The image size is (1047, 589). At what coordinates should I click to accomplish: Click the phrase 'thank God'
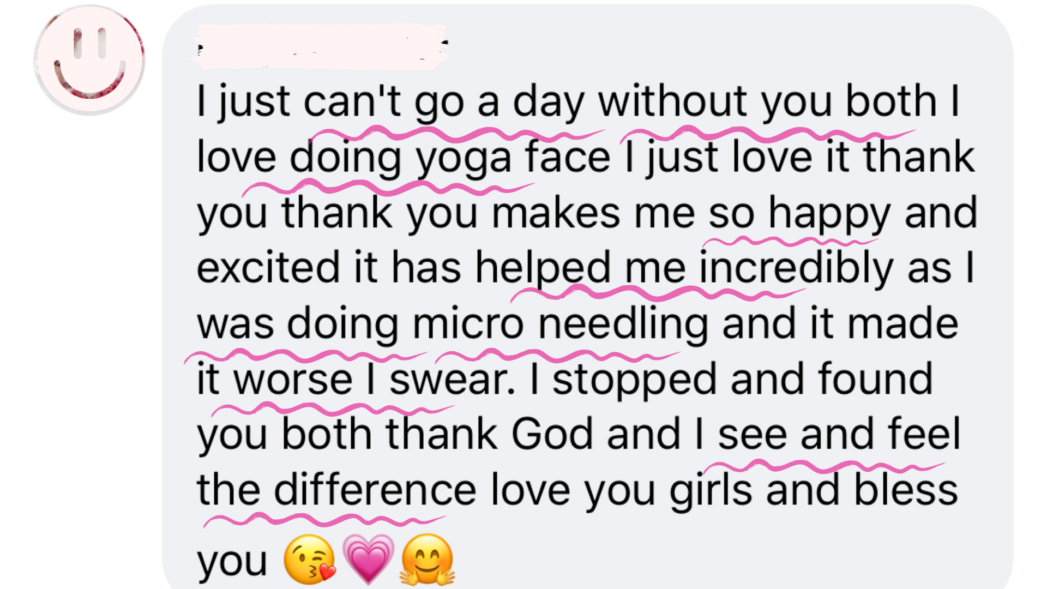[x=490, y=435]
